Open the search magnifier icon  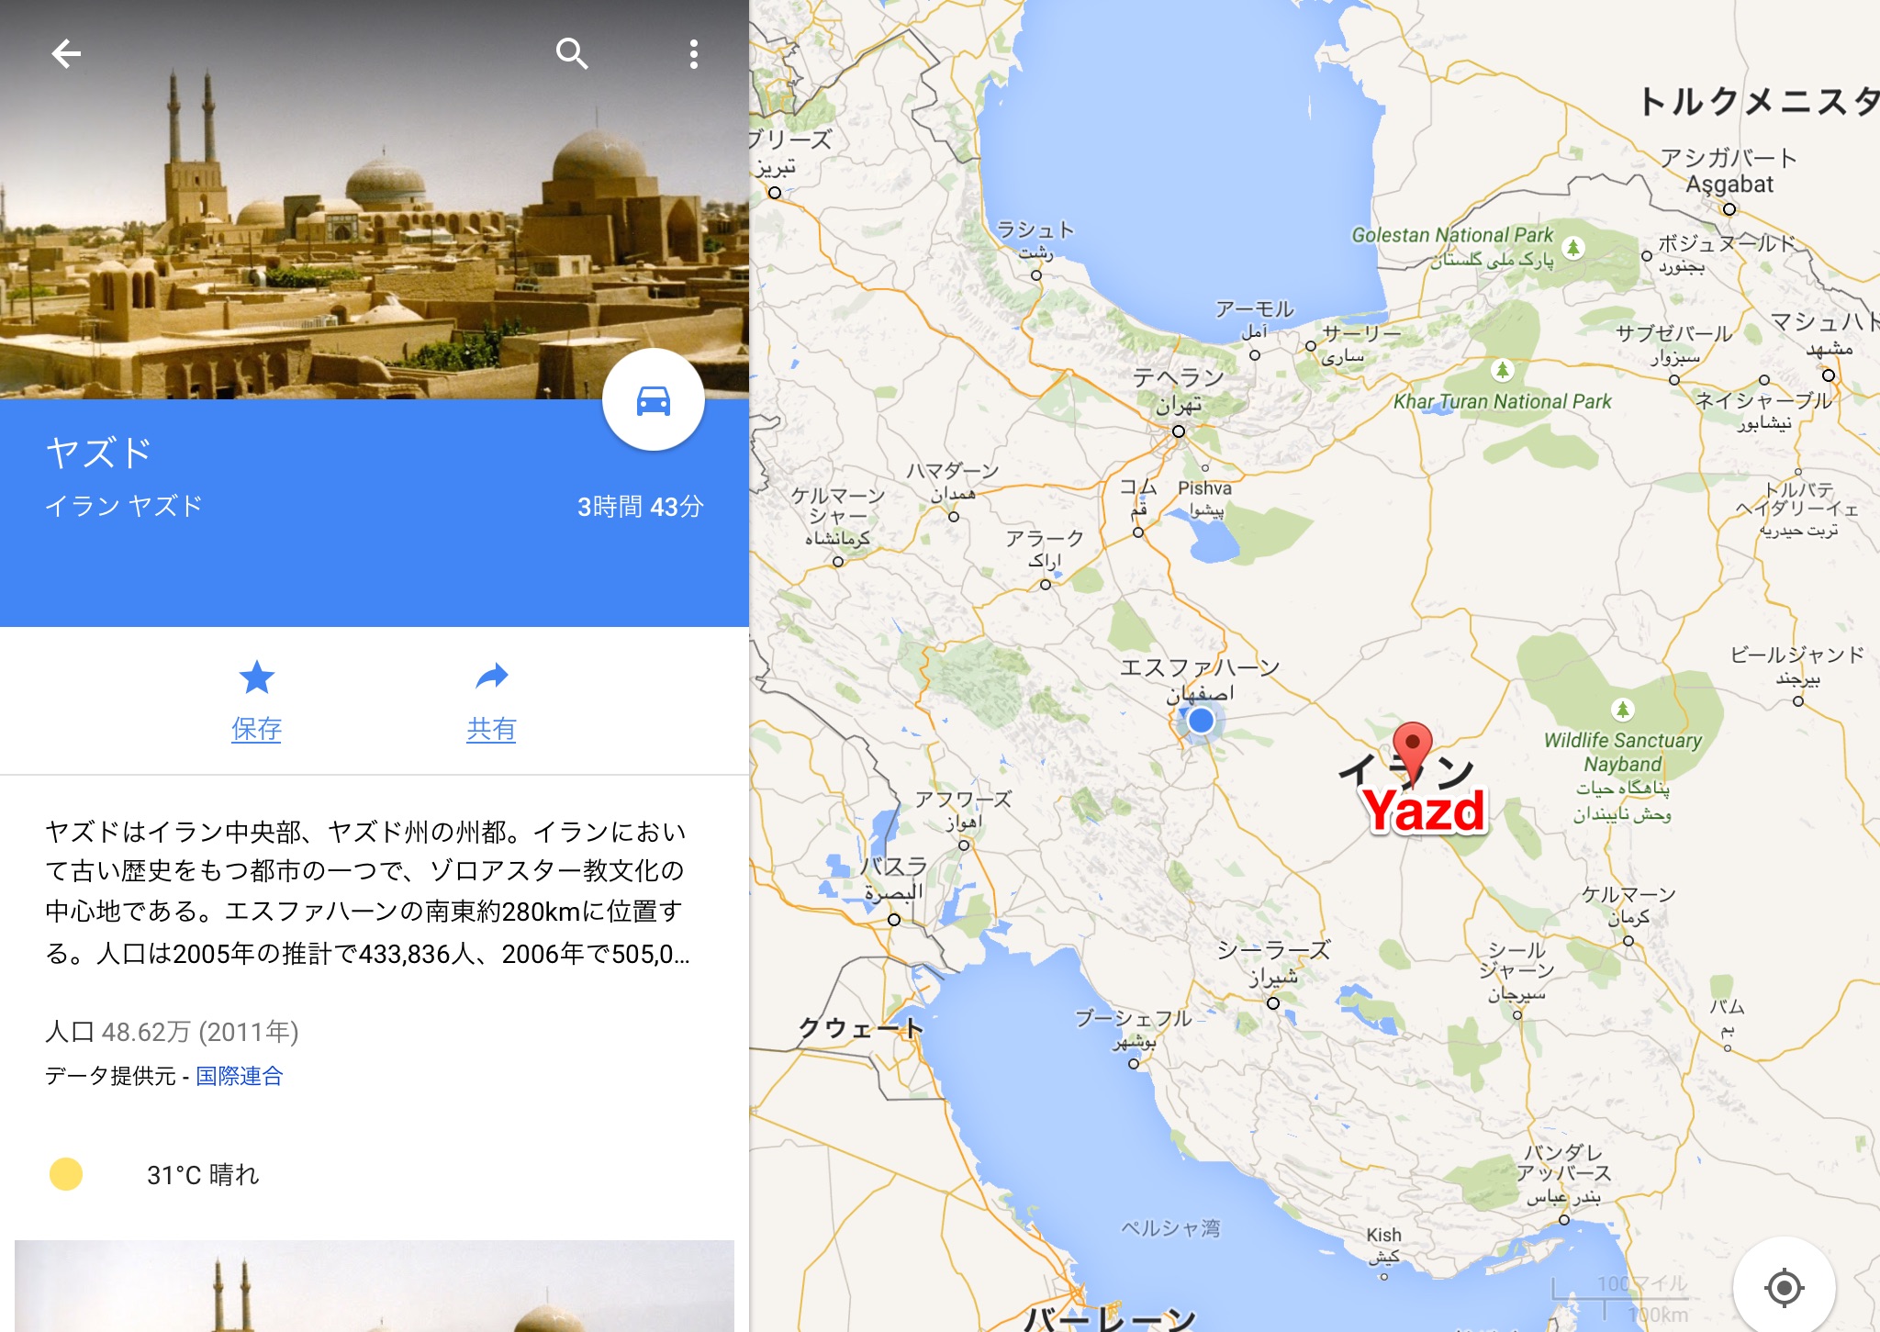pyautogui.click(x=572, y=54)
